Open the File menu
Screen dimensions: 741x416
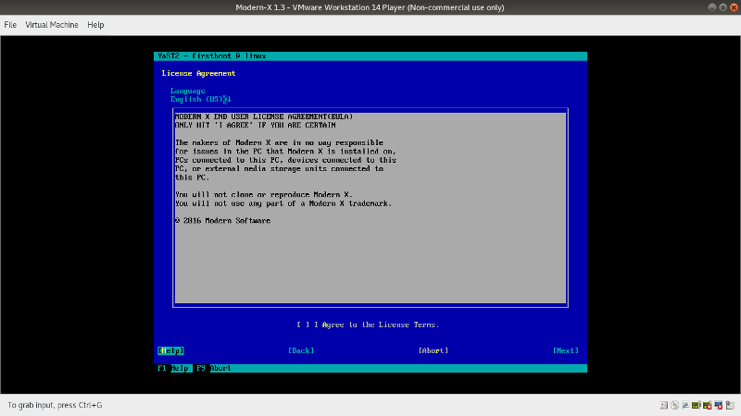coord(10,25)
